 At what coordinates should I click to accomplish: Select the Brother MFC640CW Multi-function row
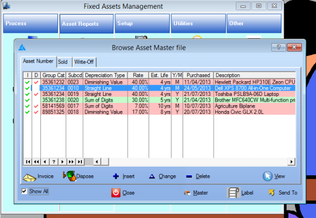pos(159,100)
